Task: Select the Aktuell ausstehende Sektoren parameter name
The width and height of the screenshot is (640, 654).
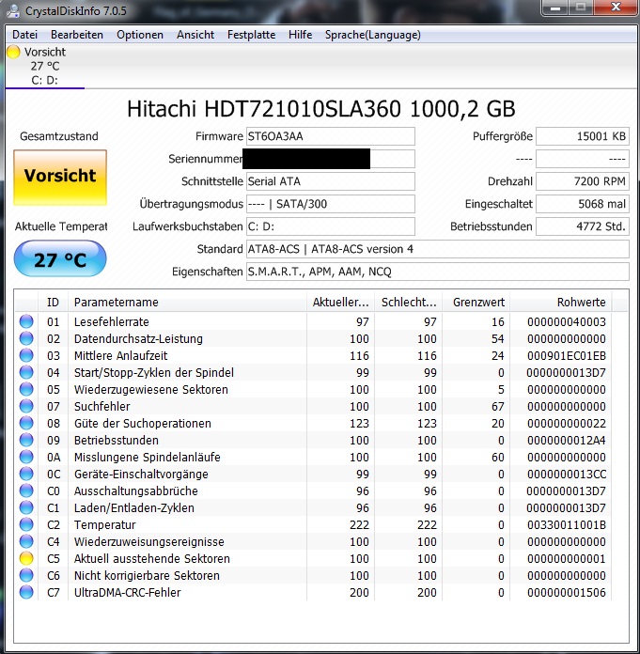Action: (152, 558)
